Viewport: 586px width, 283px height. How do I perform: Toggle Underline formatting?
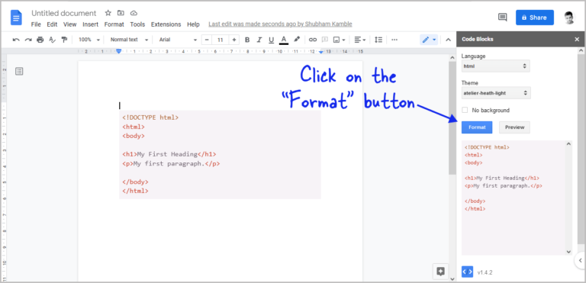click(x=272, y=40)
